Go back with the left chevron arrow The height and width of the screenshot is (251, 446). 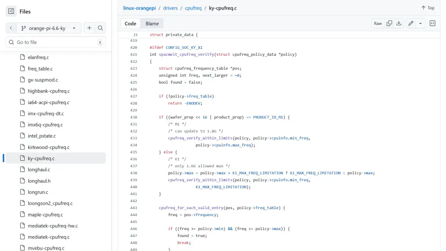point(11,27)
